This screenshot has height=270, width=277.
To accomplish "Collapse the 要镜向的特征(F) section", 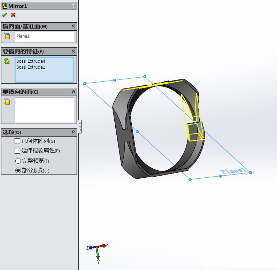I will tap(73, 51).
